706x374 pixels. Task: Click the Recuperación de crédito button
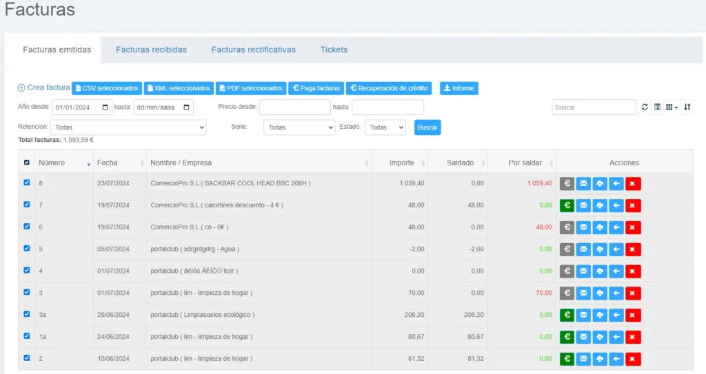click(x=389, y=88)
